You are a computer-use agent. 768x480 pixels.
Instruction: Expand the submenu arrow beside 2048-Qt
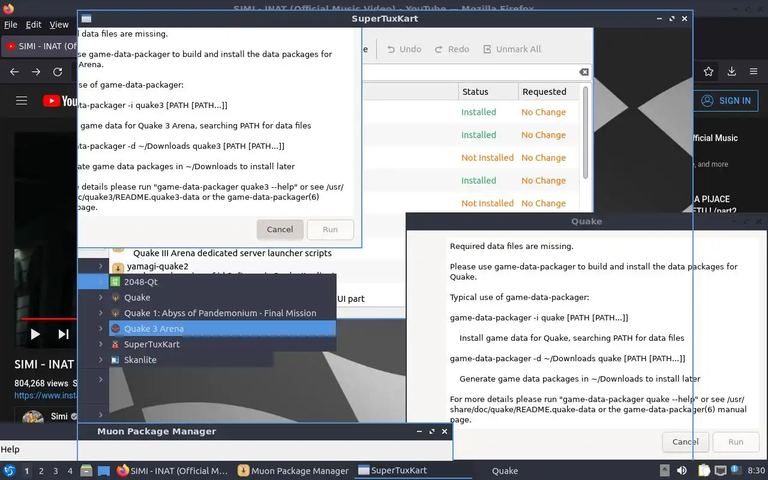coord(101,281)
